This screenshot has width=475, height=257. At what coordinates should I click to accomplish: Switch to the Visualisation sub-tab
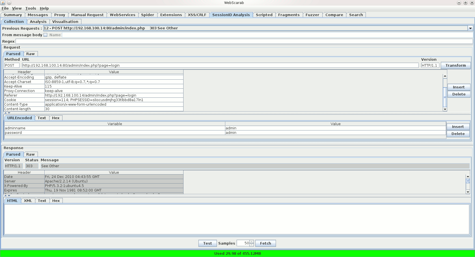point(65,22)
